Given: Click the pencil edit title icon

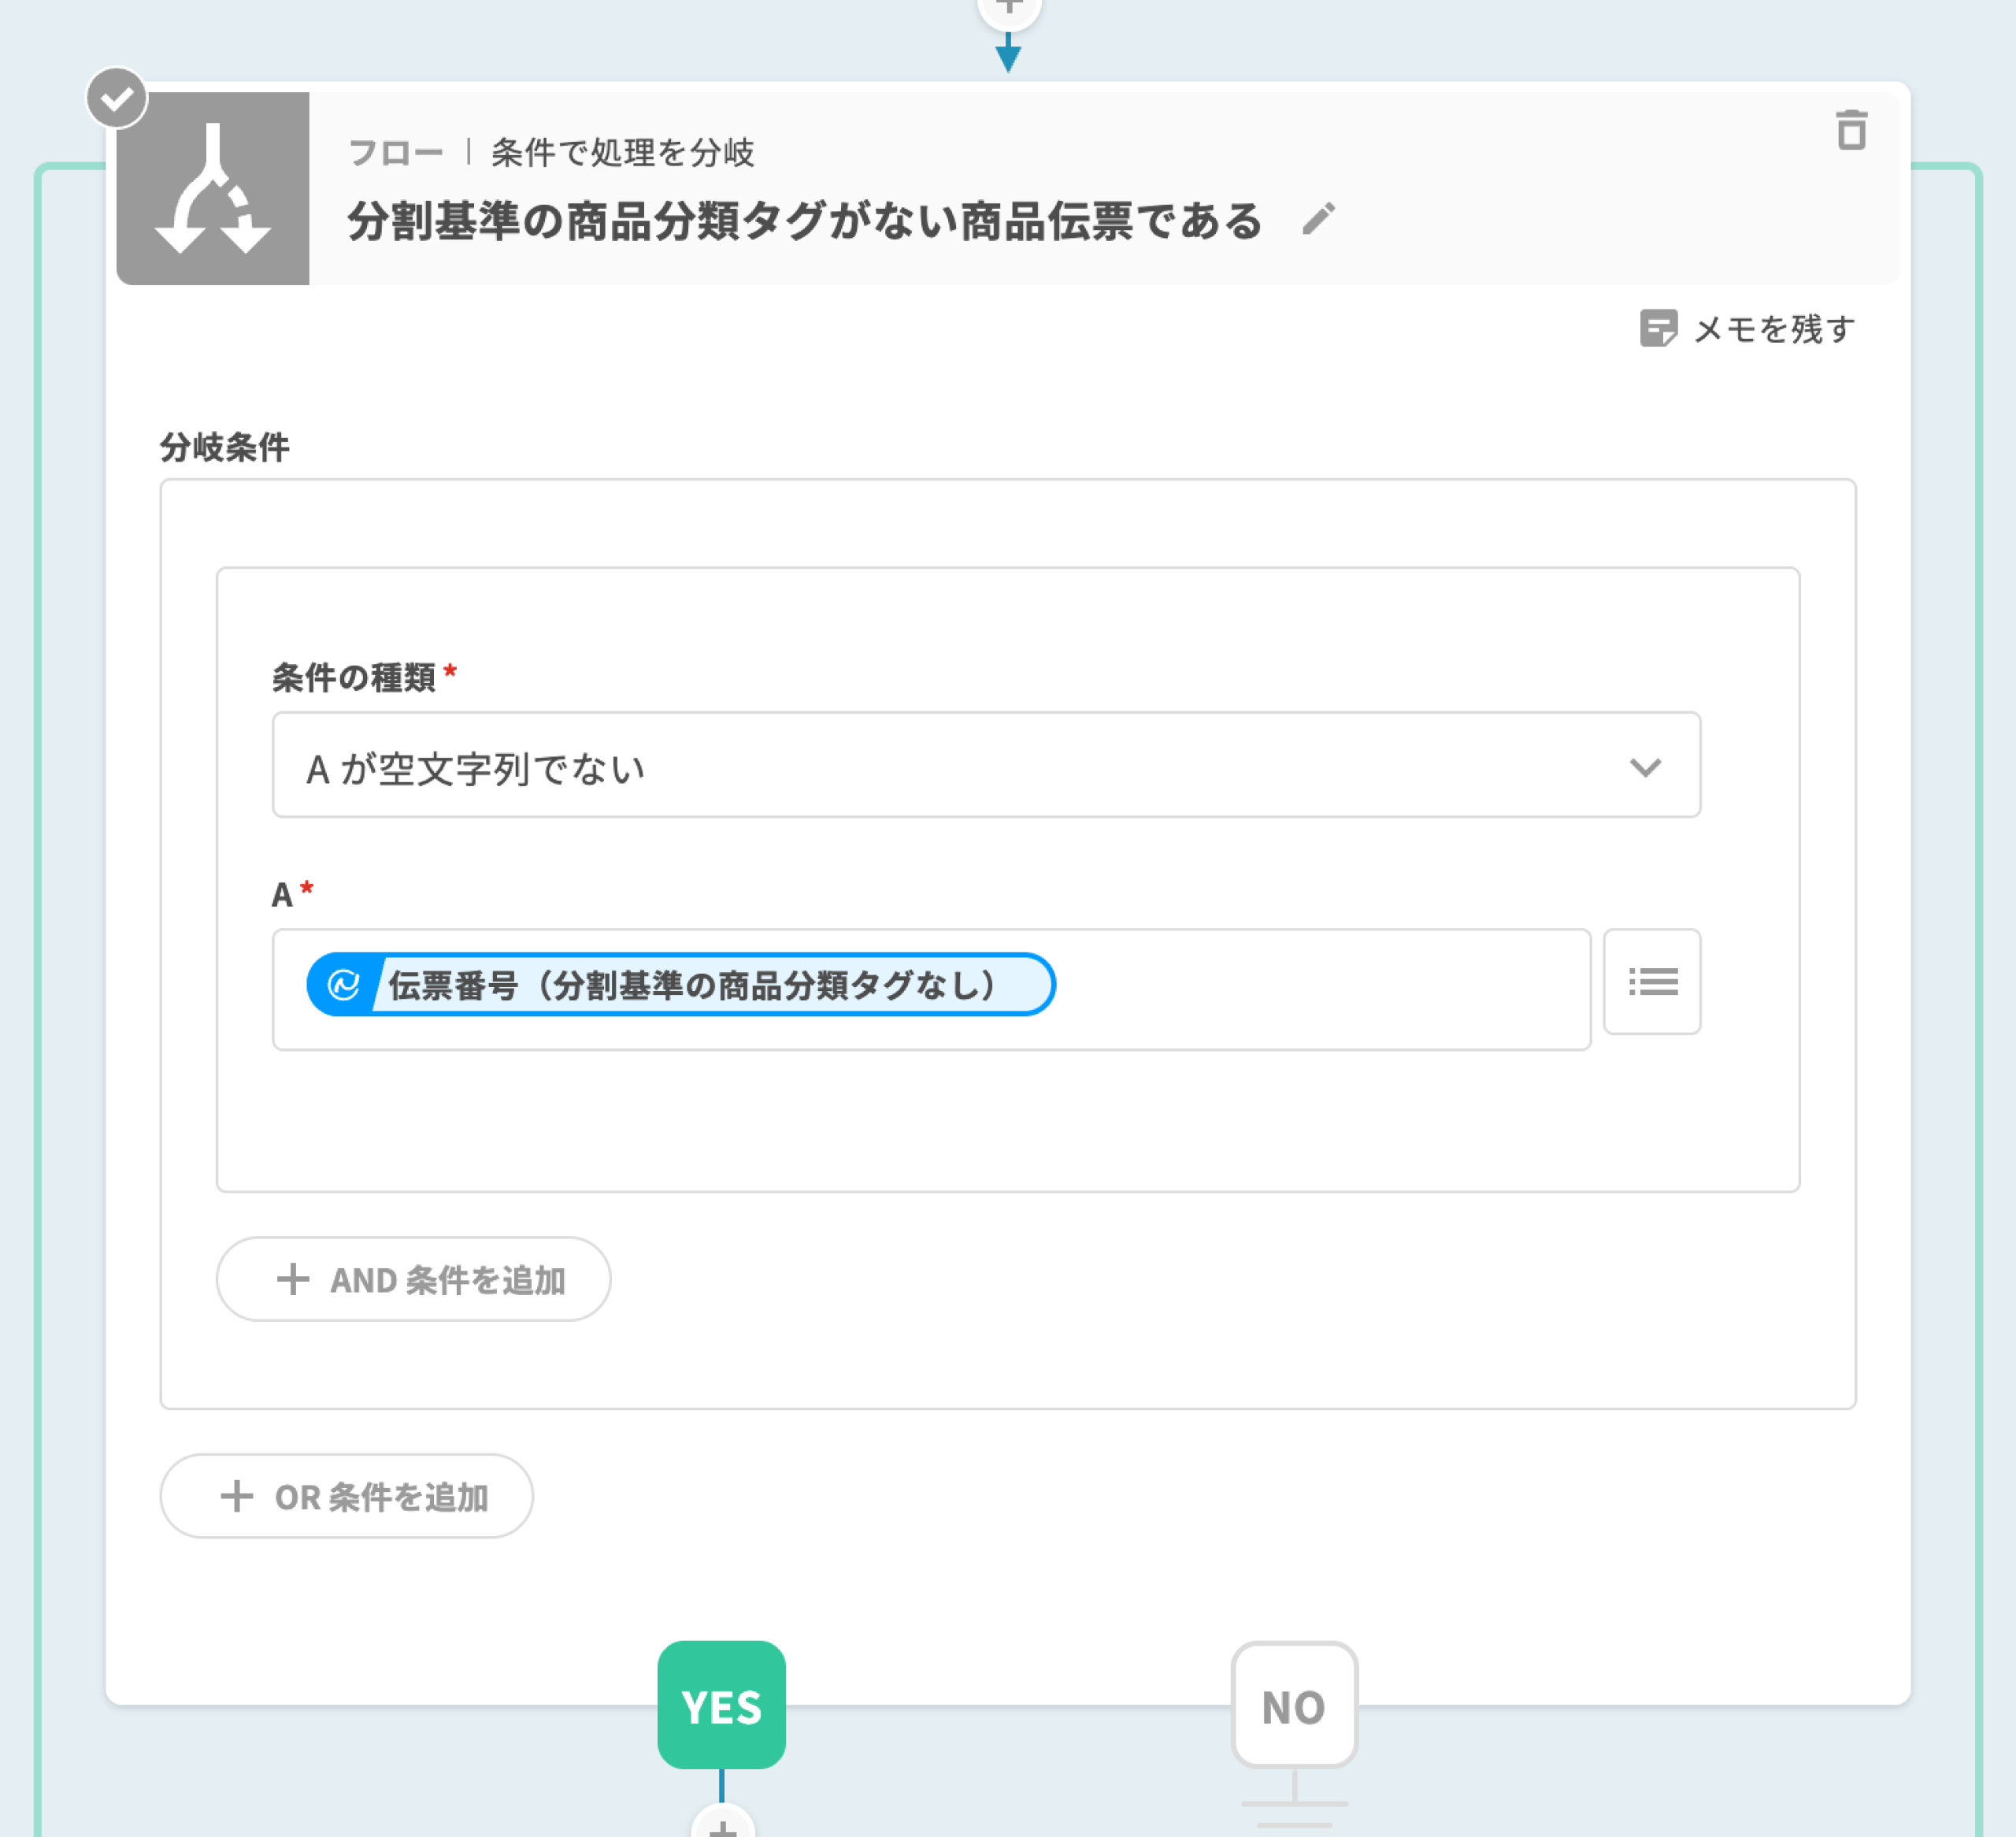Looking at the screenshot, I should pyautogui.click(x=1318, y=219).
